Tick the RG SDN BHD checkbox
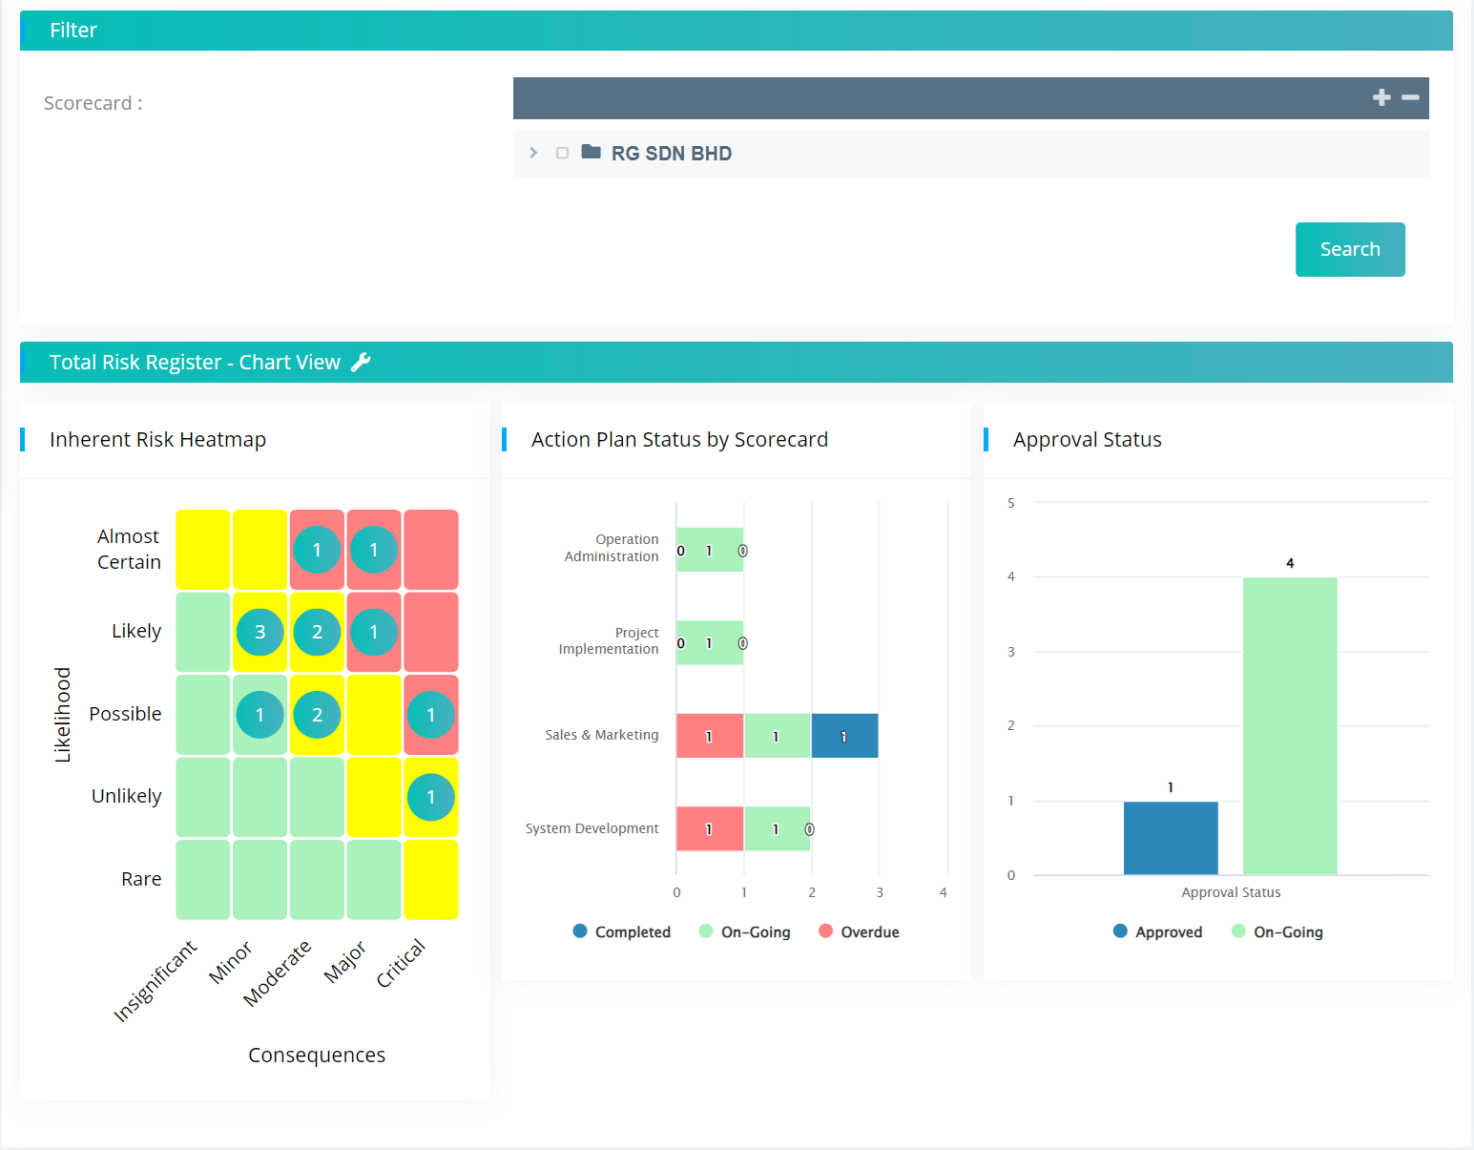Viewport: 1474px width, 1150px height. (562, 153)
